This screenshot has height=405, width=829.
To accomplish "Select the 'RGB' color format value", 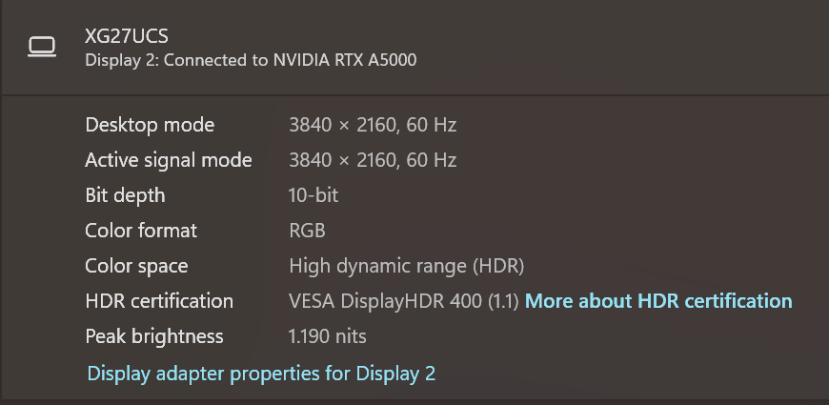I will (x=307, y=231).
